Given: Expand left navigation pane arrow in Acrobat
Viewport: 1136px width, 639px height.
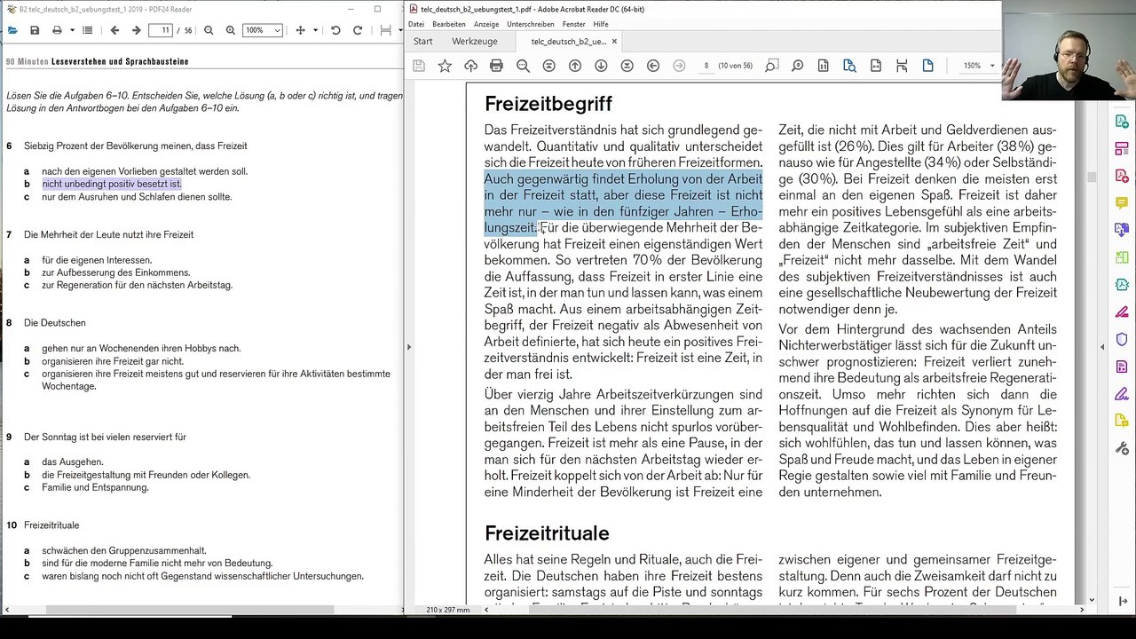Looking at the screenshot, I should tap(408, 346).
